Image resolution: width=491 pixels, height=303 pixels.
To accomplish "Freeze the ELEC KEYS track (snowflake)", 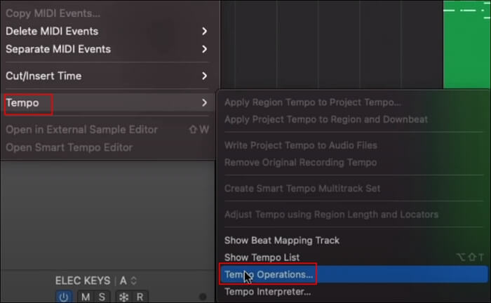I will (x=123, y=297).
